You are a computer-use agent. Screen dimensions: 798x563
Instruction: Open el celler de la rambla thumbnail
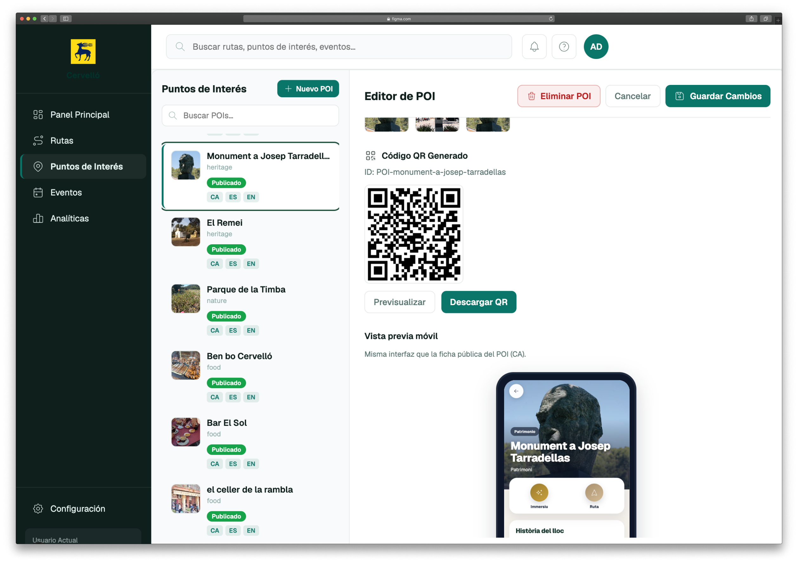point(185,498)
